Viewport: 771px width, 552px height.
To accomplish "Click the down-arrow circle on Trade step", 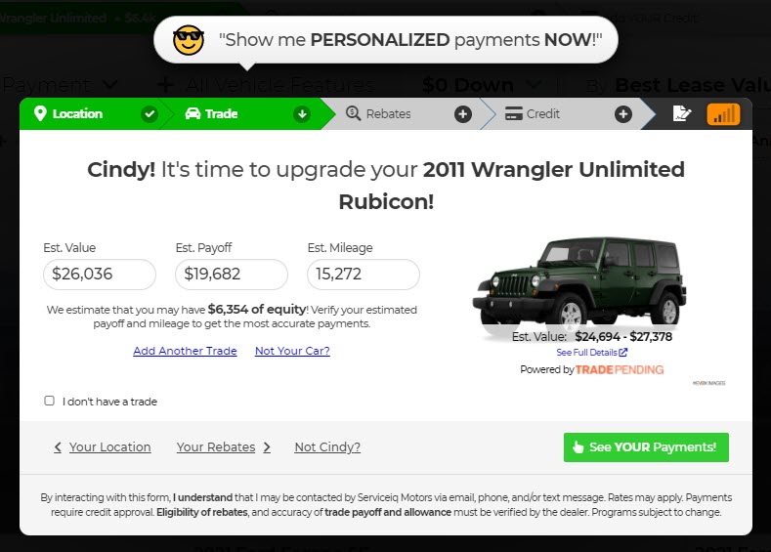I will (x=302, y=114).
